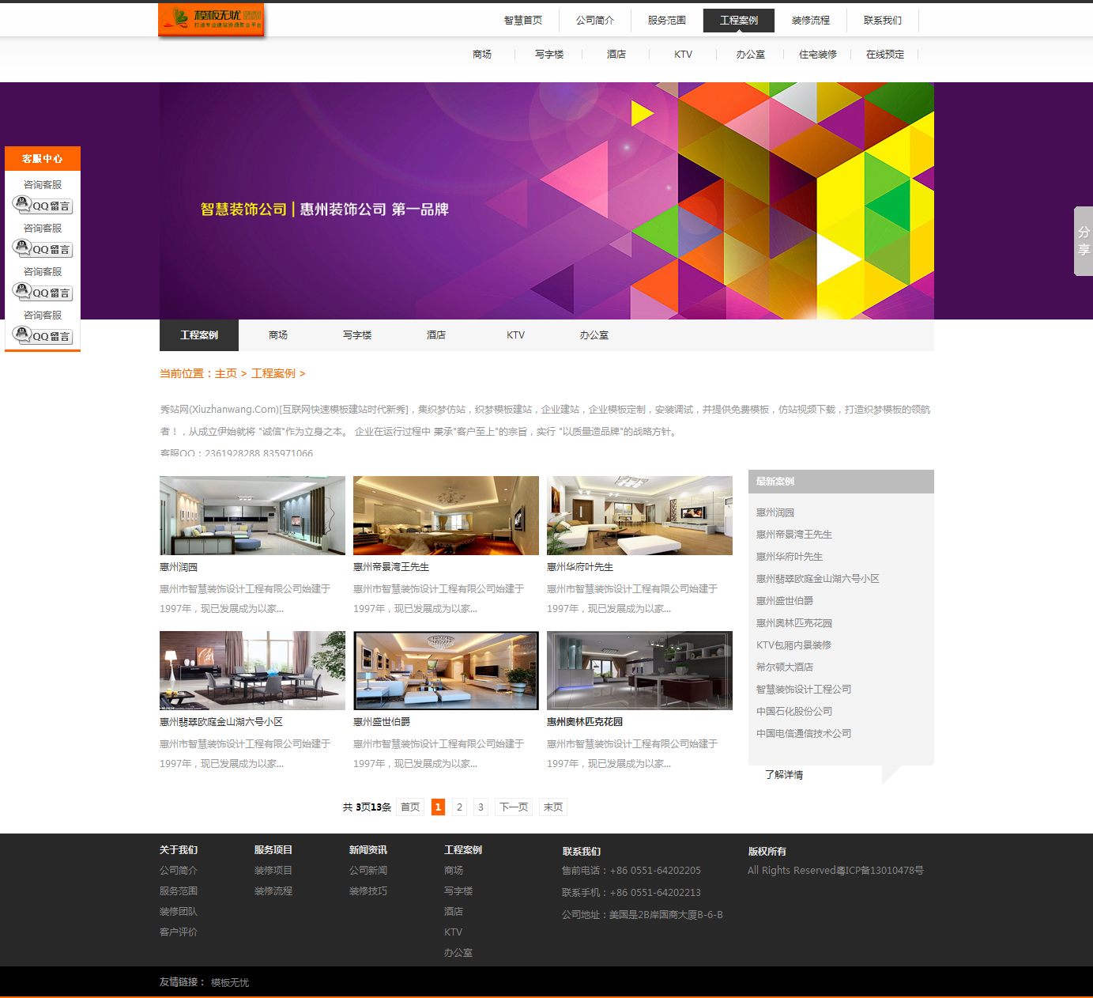
Task: Click the first QQ message icon
Action: coord(43,206)
